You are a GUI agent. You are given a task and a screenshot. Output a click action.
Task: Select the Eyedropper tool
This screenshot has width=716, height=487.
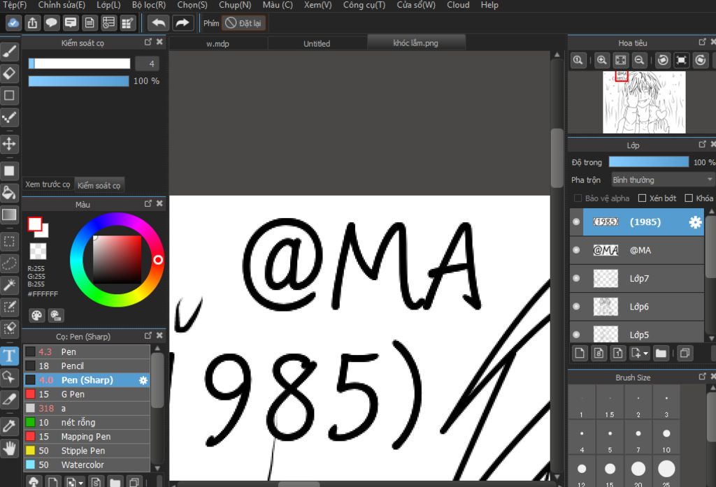10,426
